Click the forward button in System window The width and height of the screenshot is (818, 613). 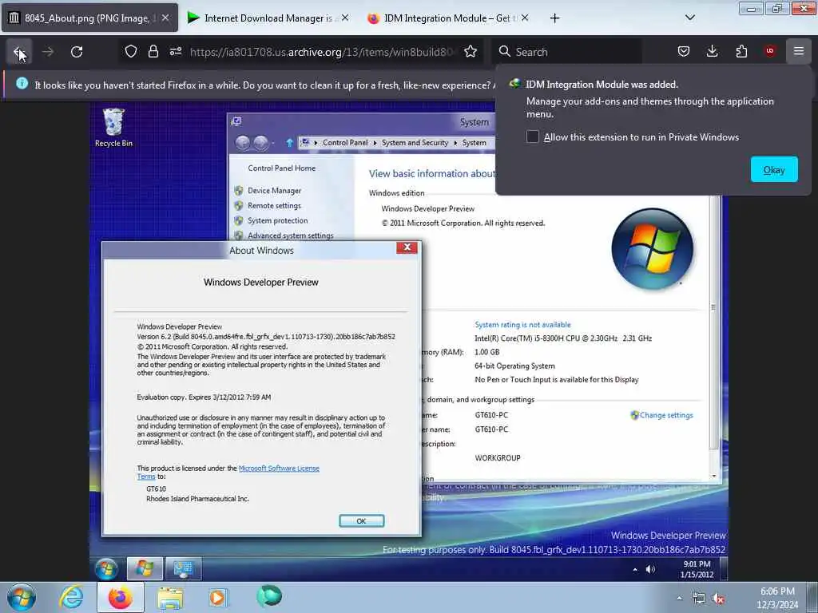[x=261, y=142]
